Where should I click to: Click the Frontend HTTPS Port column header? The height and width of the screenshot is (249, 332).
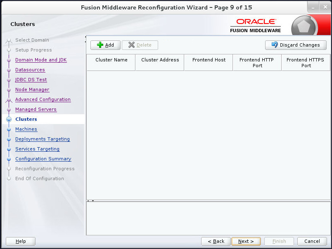(x=306, y=63)
